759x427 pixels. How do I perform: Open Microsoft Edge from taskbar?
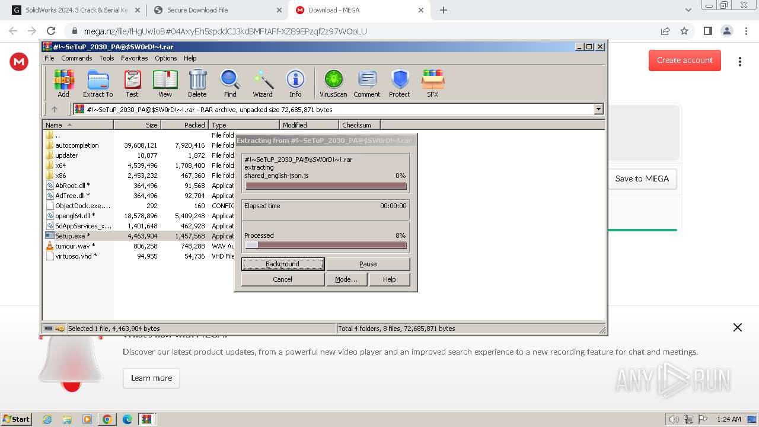click(127, 419)
